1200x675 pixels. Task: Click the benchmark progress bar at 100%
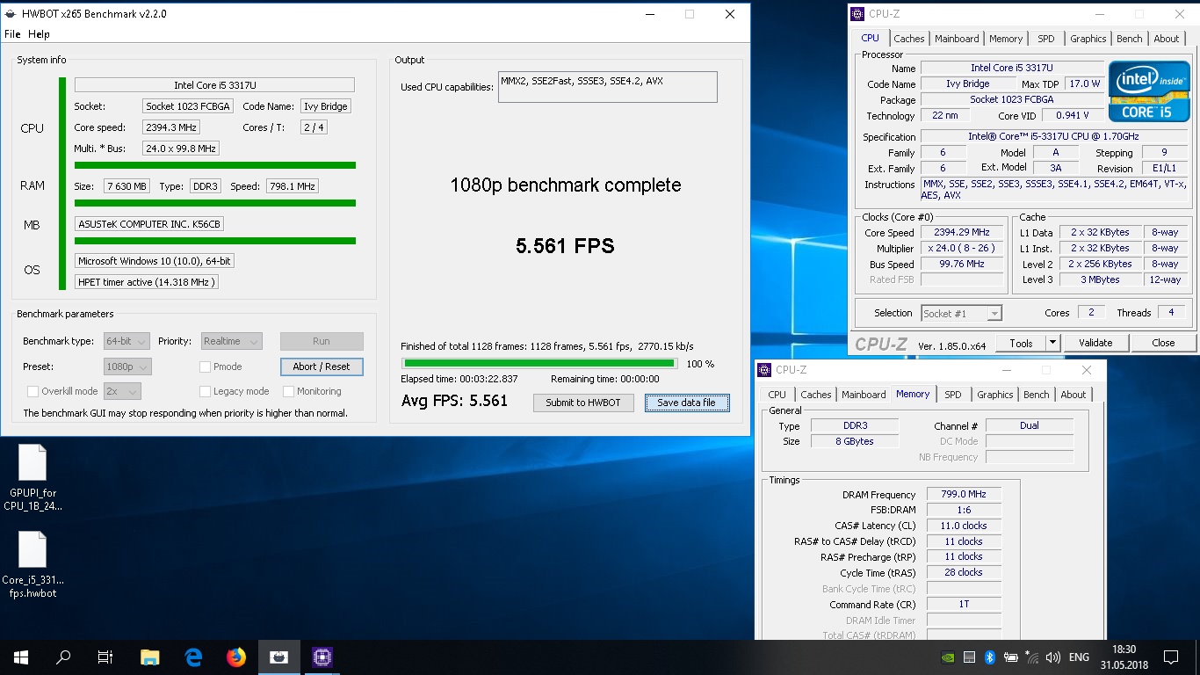(x=539, y=363)
